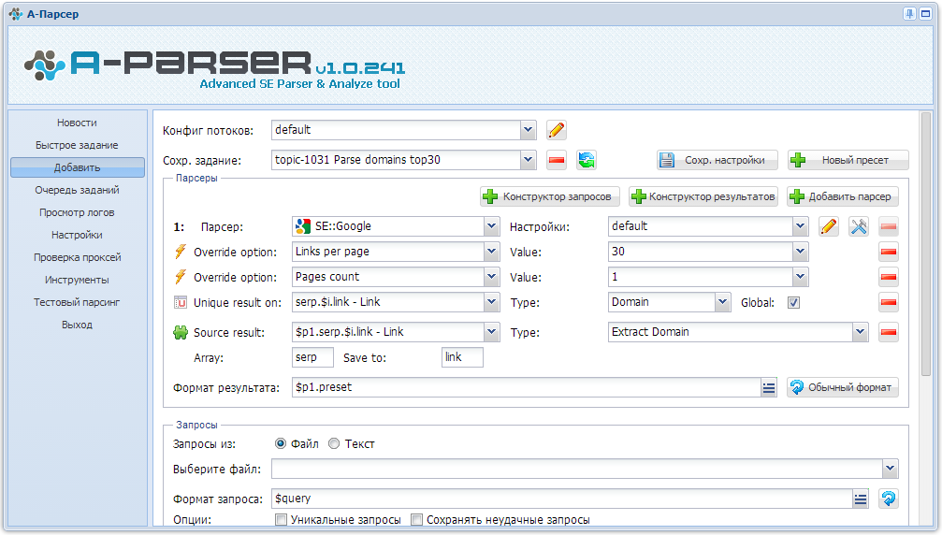Select the Файл radio button

coord(281,443)
